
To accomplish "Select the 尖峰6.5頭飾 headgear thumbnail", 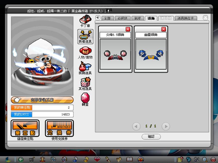I will click(115, 54).
